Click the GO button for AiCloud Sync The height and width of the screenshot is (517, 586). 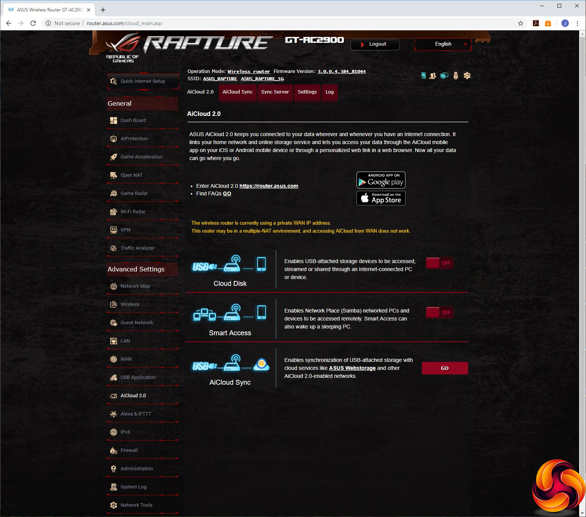tap(445, 368)
